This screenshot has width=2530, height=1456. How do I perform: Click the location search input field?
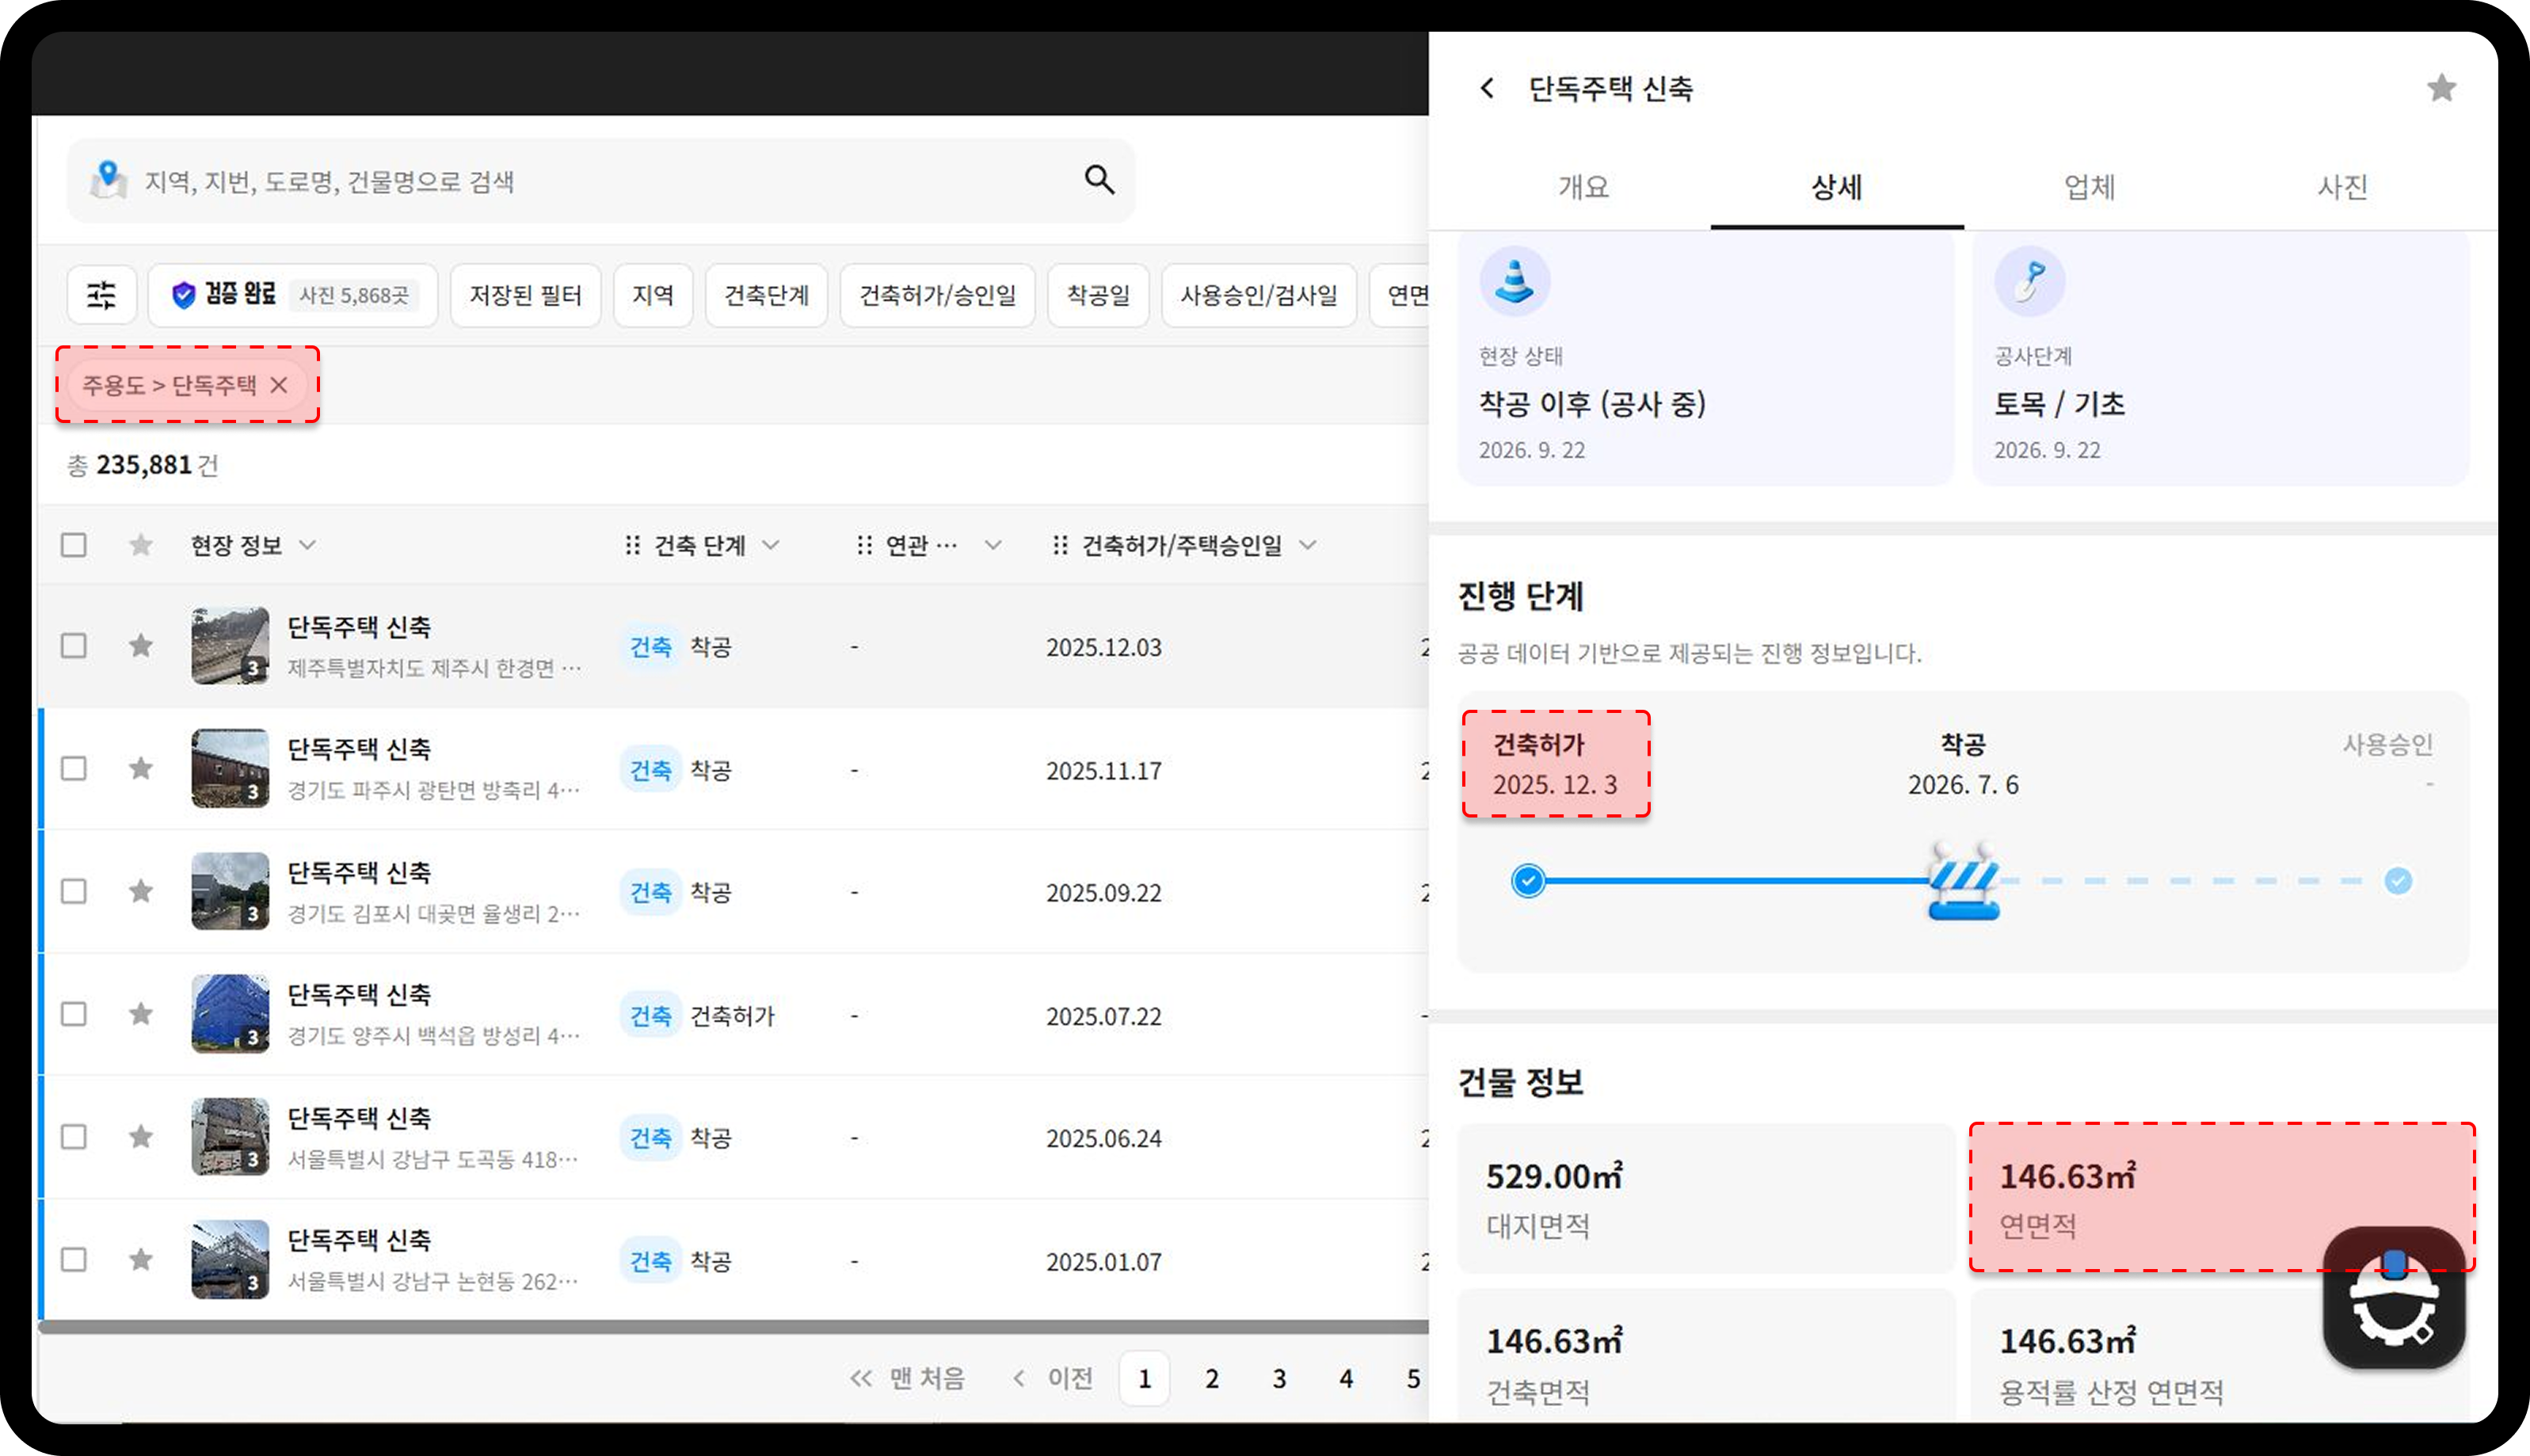point(602,181)
